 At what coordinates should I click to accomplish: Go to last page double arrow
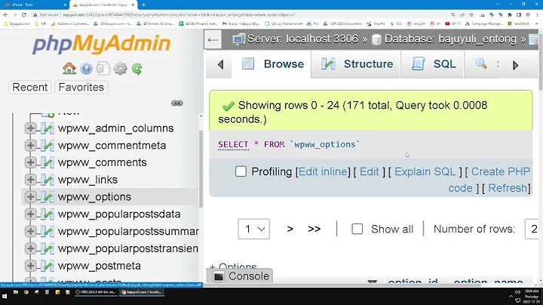pyautogui.click(x=314, y=229)
